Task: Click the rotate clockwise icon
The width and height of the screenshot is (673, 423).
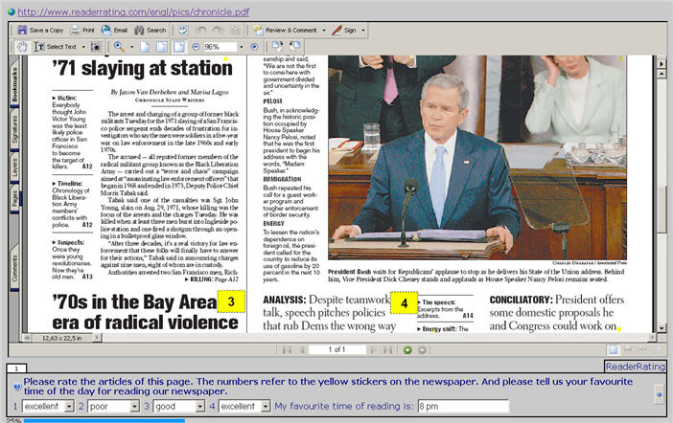Action: tap(277, 46)
